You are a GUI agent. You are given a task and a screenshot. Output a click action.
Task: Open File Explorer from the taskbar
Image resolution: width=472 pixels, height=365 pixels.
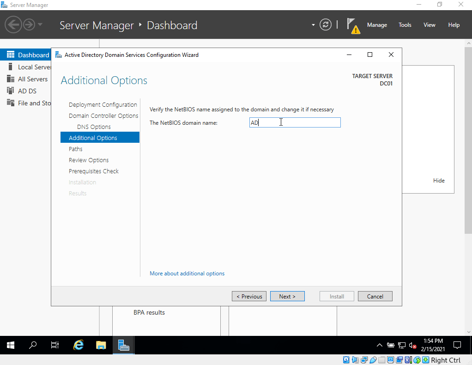[x=101, y=345]
